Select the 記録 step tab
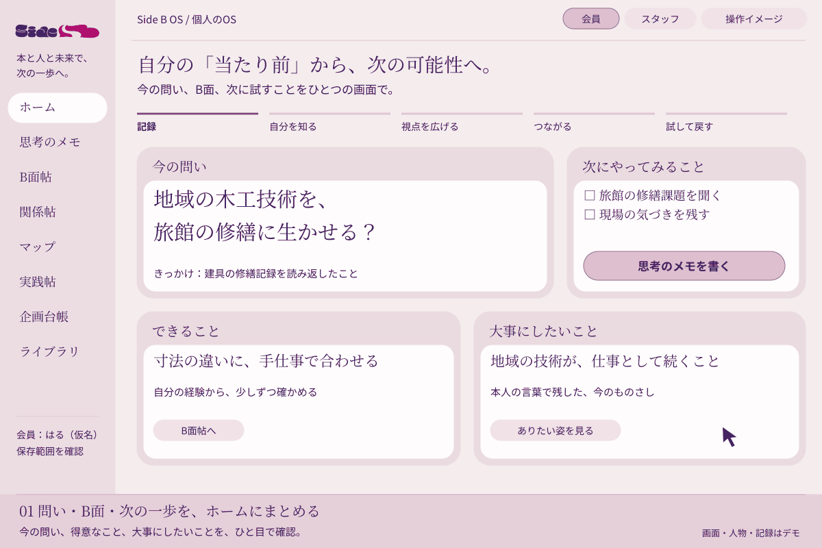 click(197, 123)
